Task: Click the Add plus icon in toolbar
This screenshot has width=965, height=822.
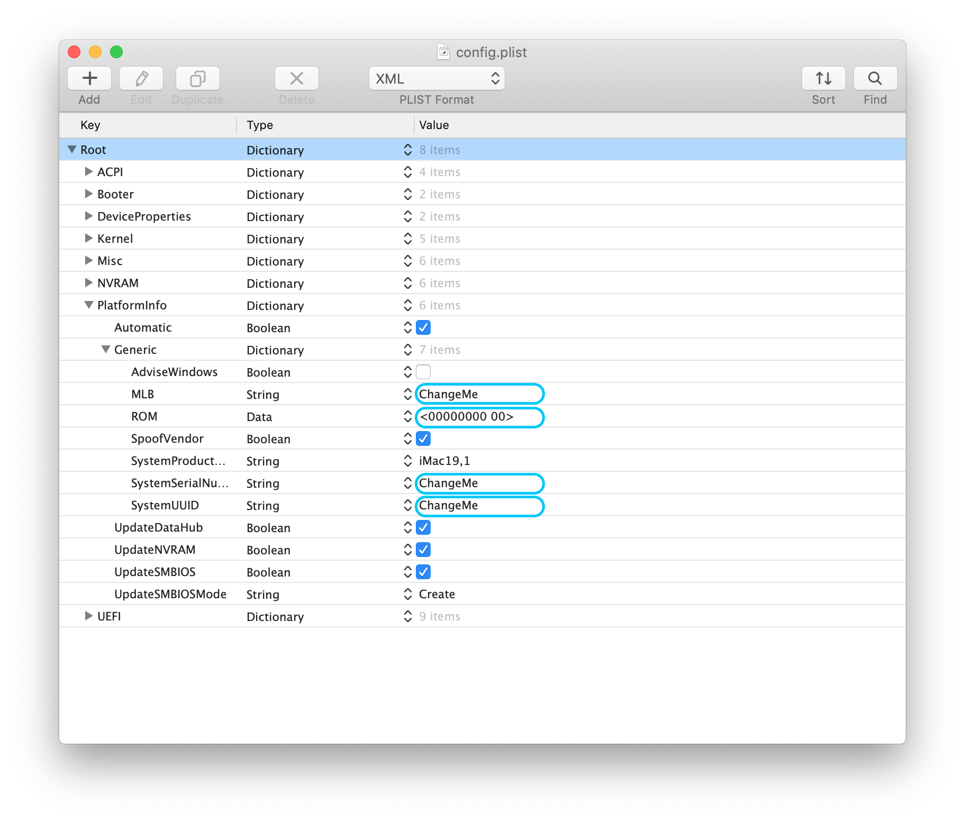Action: (x=89, y=78)
